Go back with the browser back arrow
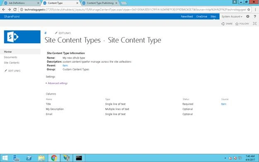 [x=4, y=10]
